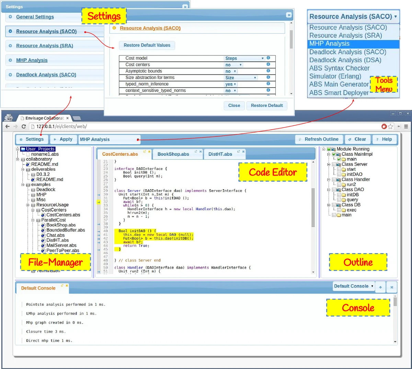The height and width of the screenshot is (369, 412).
Task: Open Settings via the gear icon
Action: click(21, 139)
